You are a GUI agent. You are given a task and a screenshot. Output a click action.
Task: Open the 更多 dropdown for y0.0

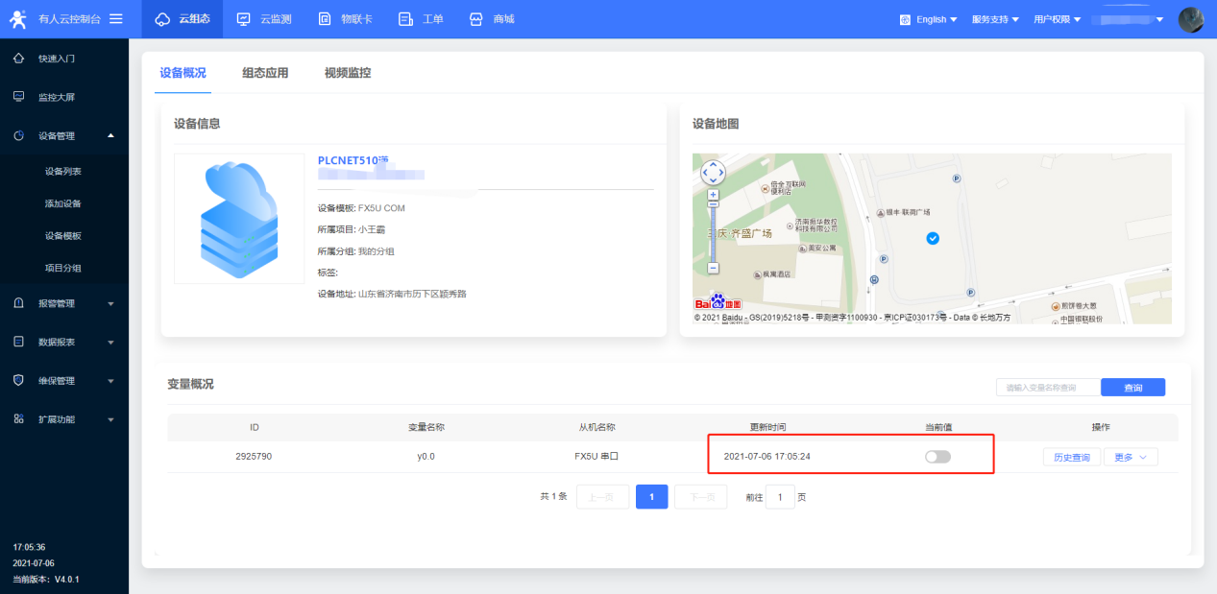(1131, 458)
